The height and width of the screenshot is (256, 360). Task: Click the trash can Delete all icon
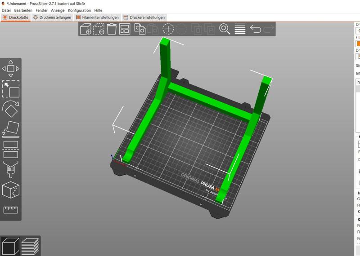[112, 29]
